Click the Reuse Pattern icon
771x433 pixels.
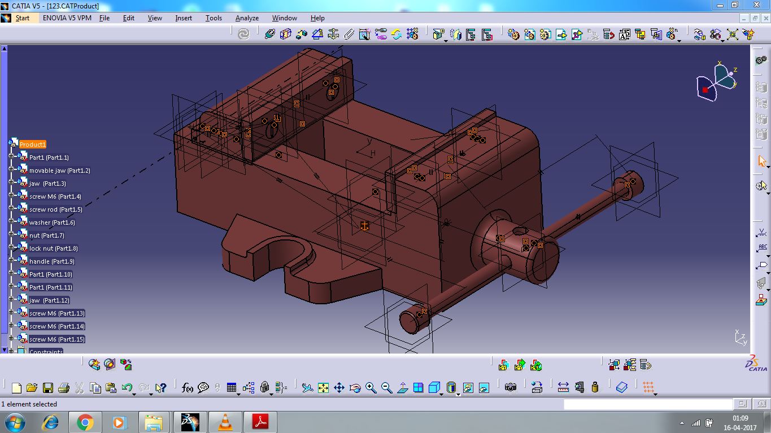pos(412,34)
